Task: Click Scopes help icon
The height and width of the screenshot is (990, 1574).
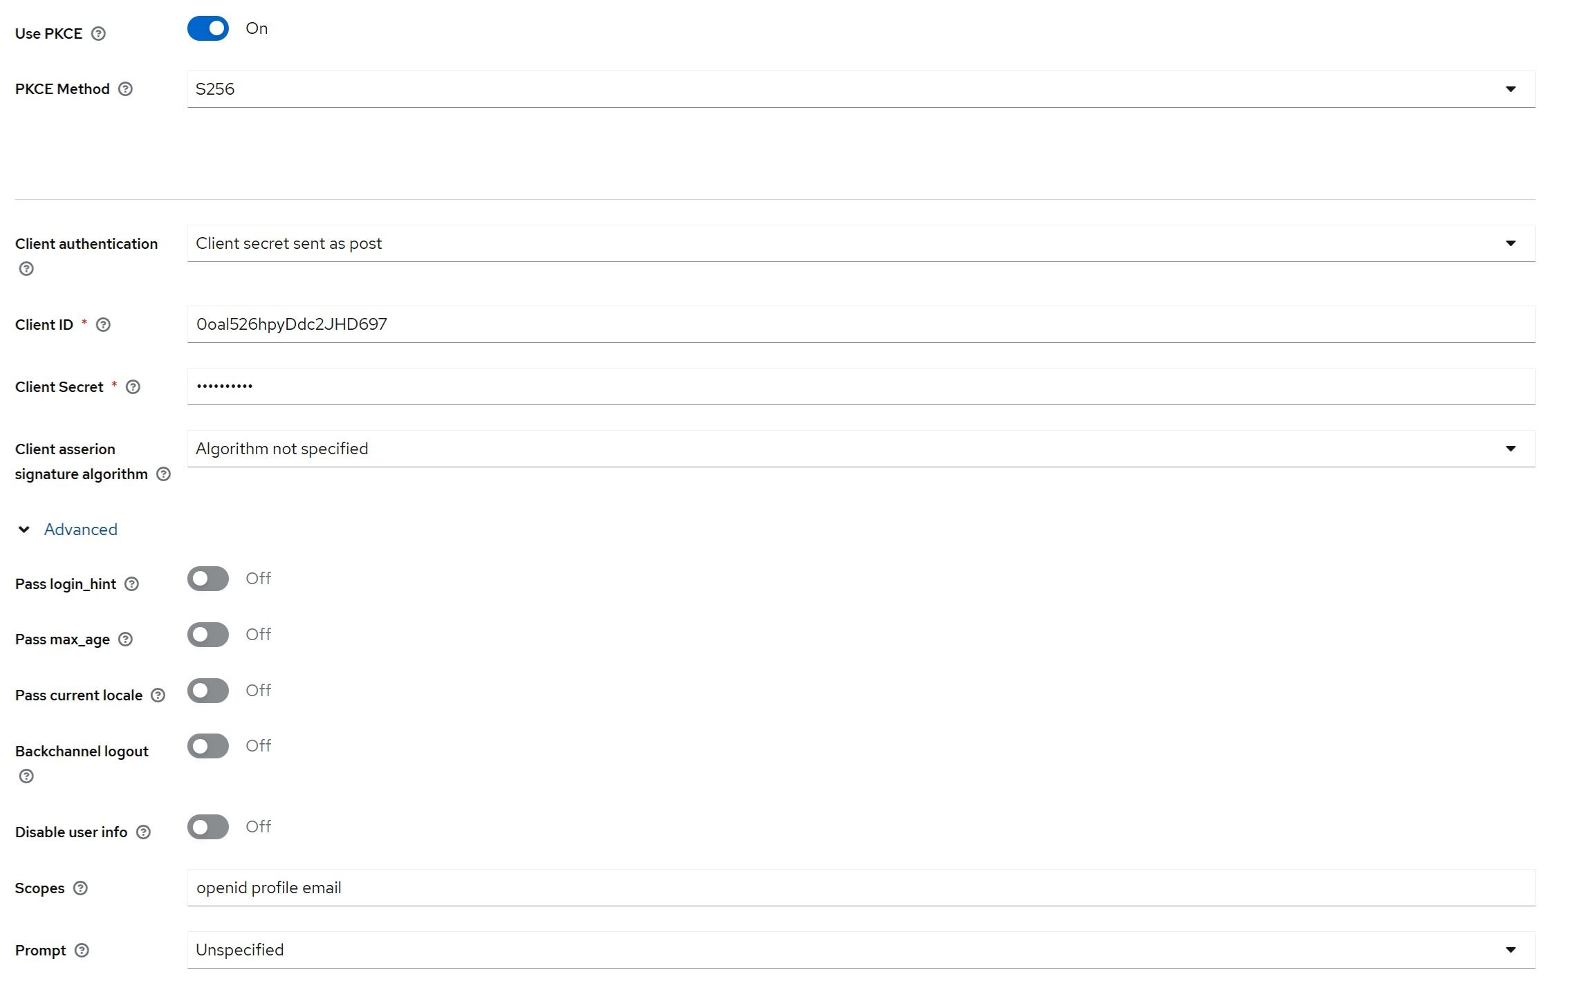Action: 80,888
